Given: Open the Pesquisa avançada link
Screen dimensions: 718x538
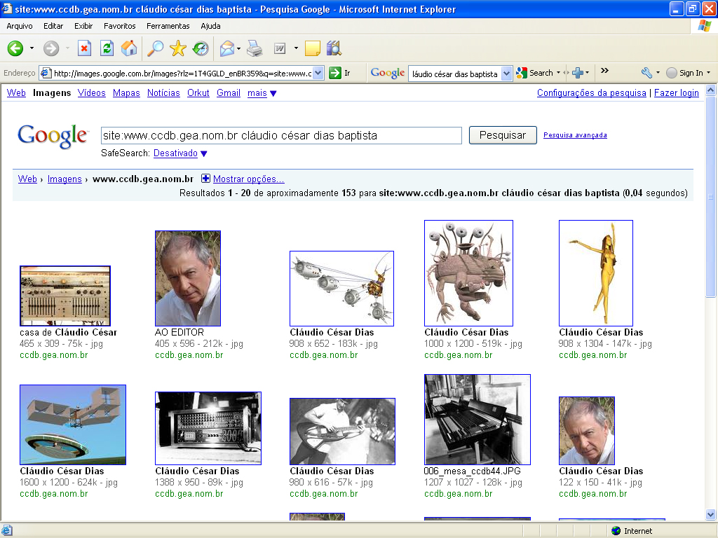Looking at the screenshot, I should (x=575, y=135).
